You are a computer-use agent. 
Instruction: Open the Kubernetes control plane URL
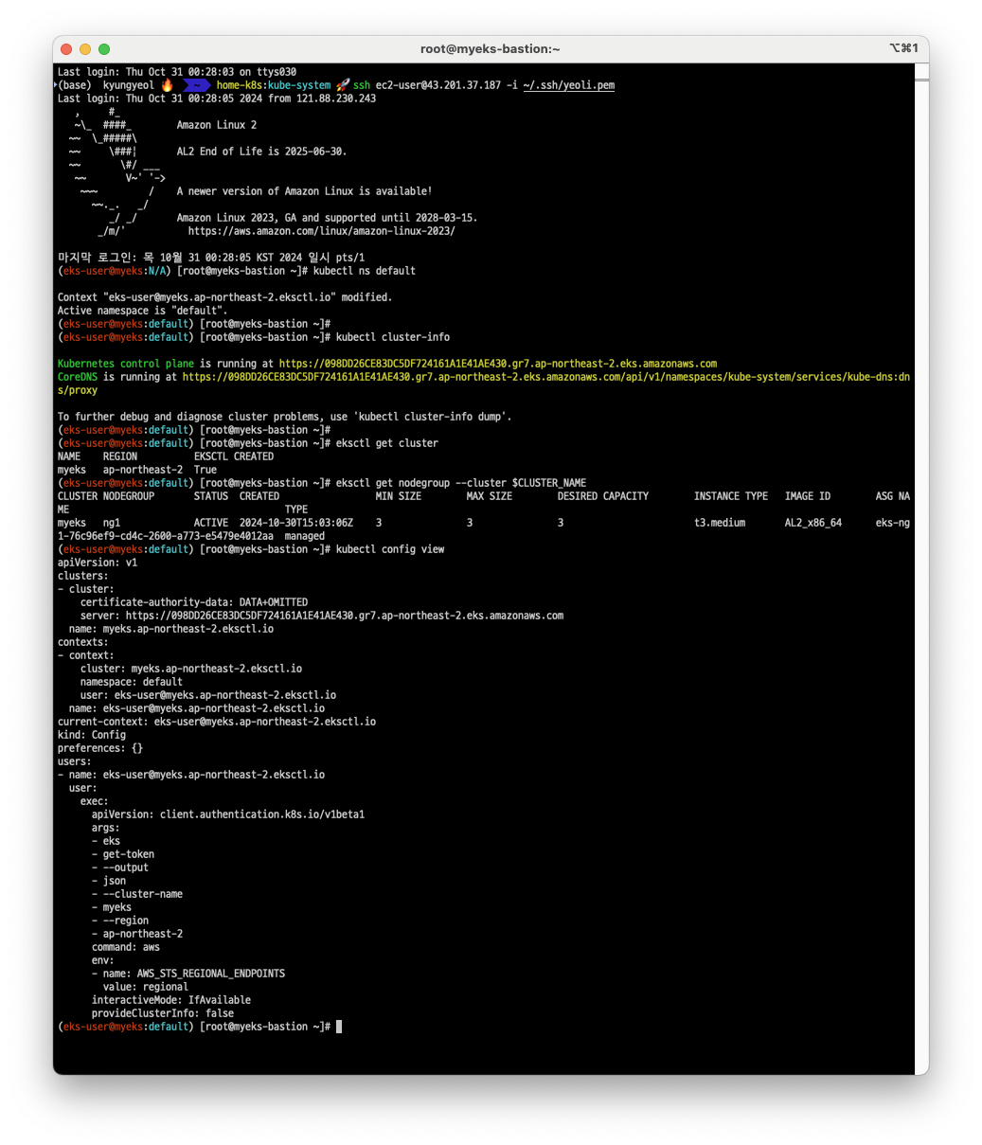(498, 364)
